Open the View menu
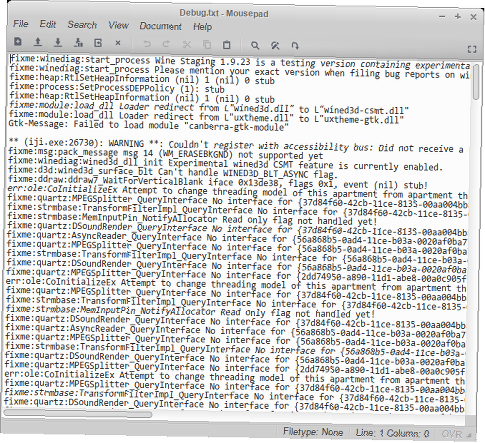The image size is (485, 443). pos(118,25)
